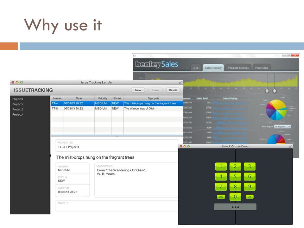
Task: Click the MEDIUM priority value in details
Action: [64, 170]
